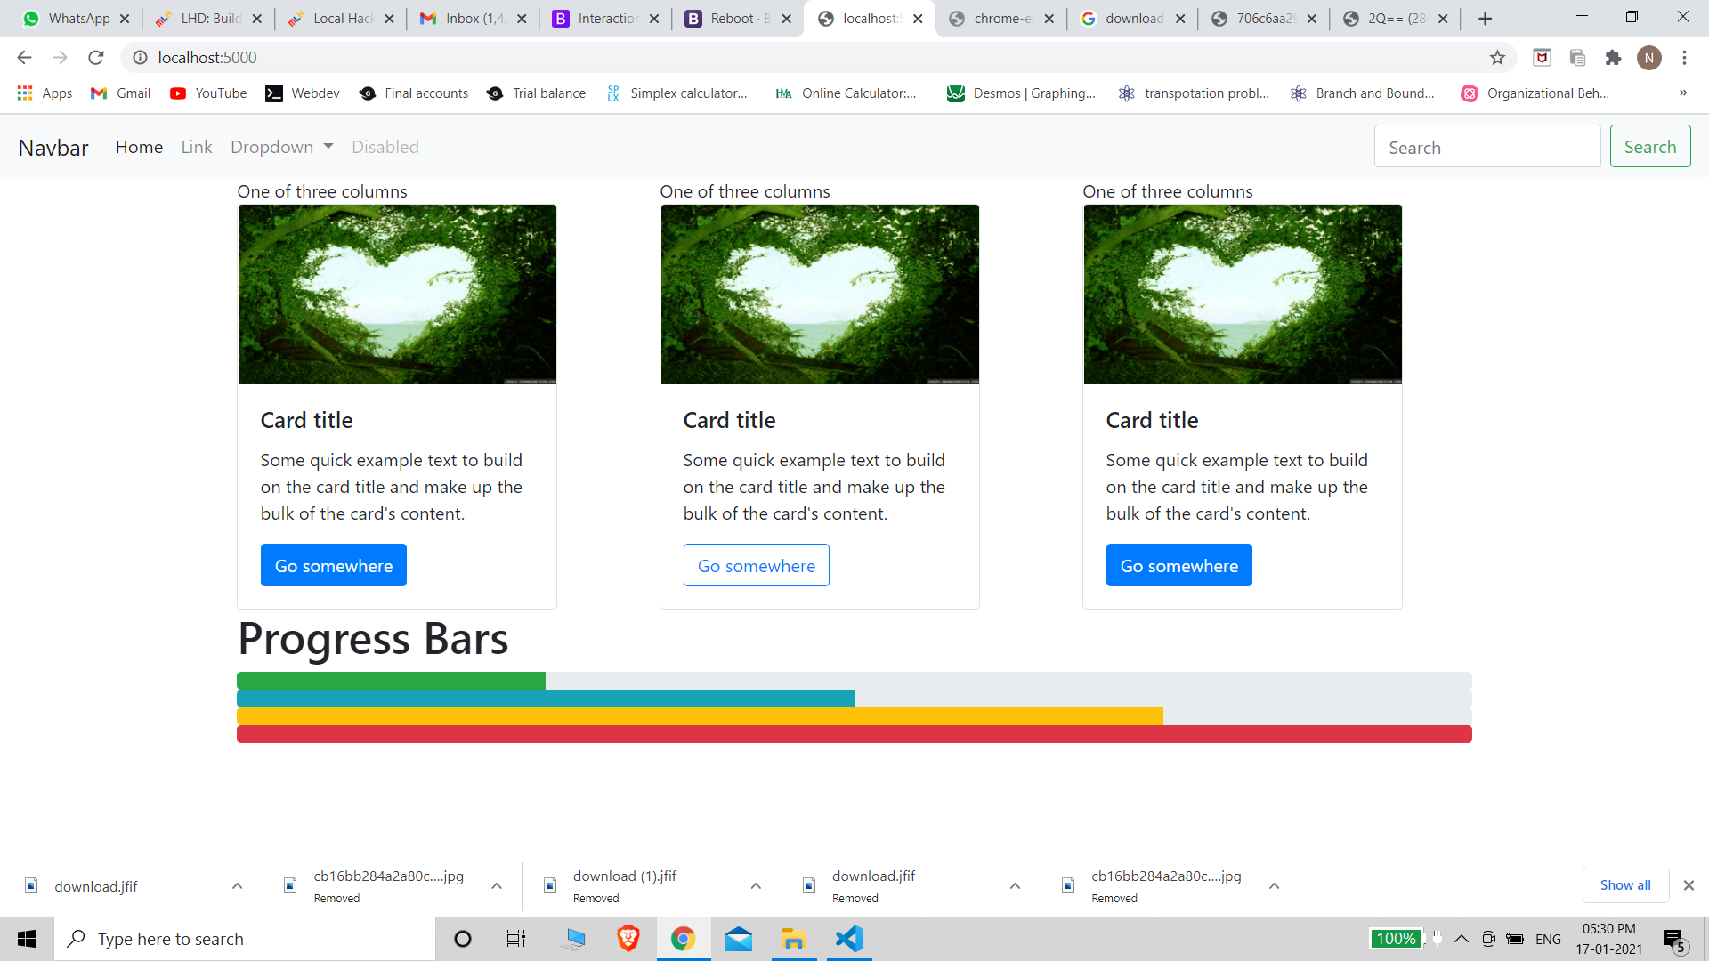Open Visual Studio Code from taskbar

tap(849, 939)
